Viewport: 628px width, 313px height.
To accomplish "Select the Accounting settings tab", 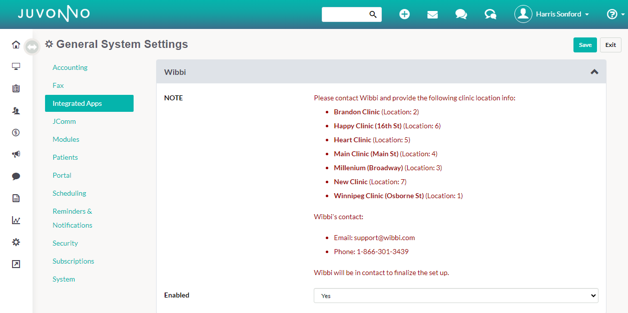I will click(x=70, y=67).
